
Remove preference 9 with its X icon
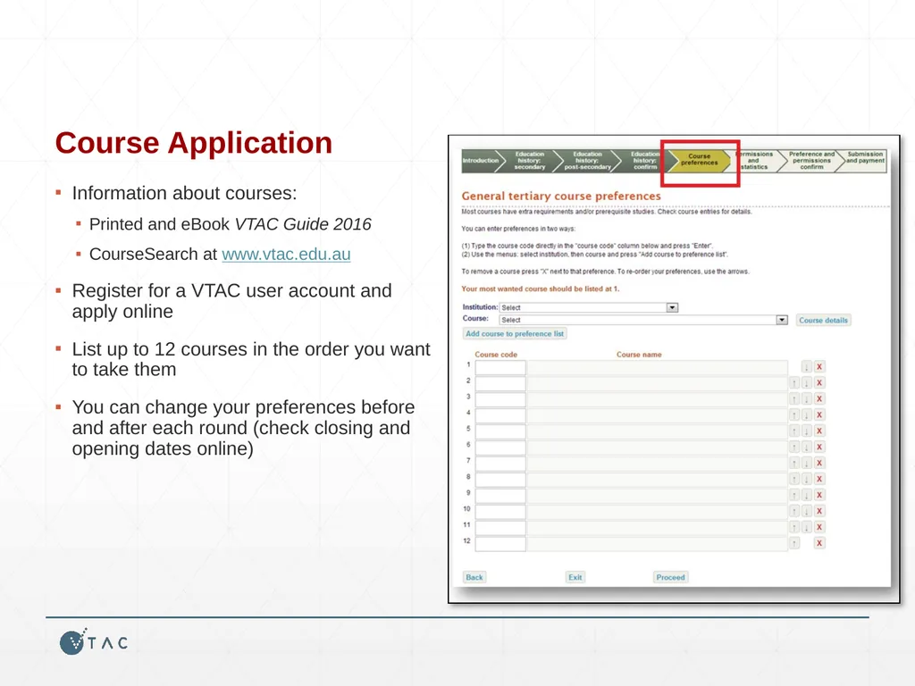point(819,495)
